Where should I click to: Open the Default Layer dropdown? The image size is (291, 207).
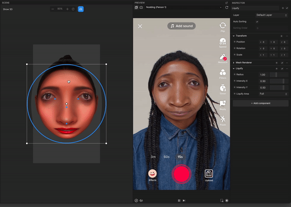click(x=272, y=15)
